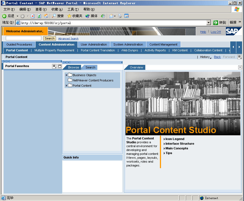Expand the Business Objects tree node
Viewport: 244px width, 201px height.
coord(66,75)
